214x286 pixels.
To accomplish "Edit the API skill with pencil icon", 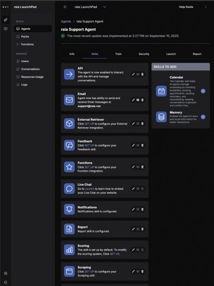I will coord(133,74).
